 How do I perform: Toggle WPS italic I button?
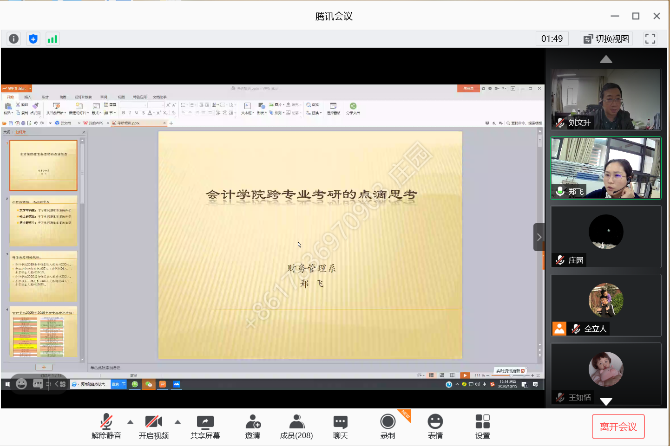(130, 113)
